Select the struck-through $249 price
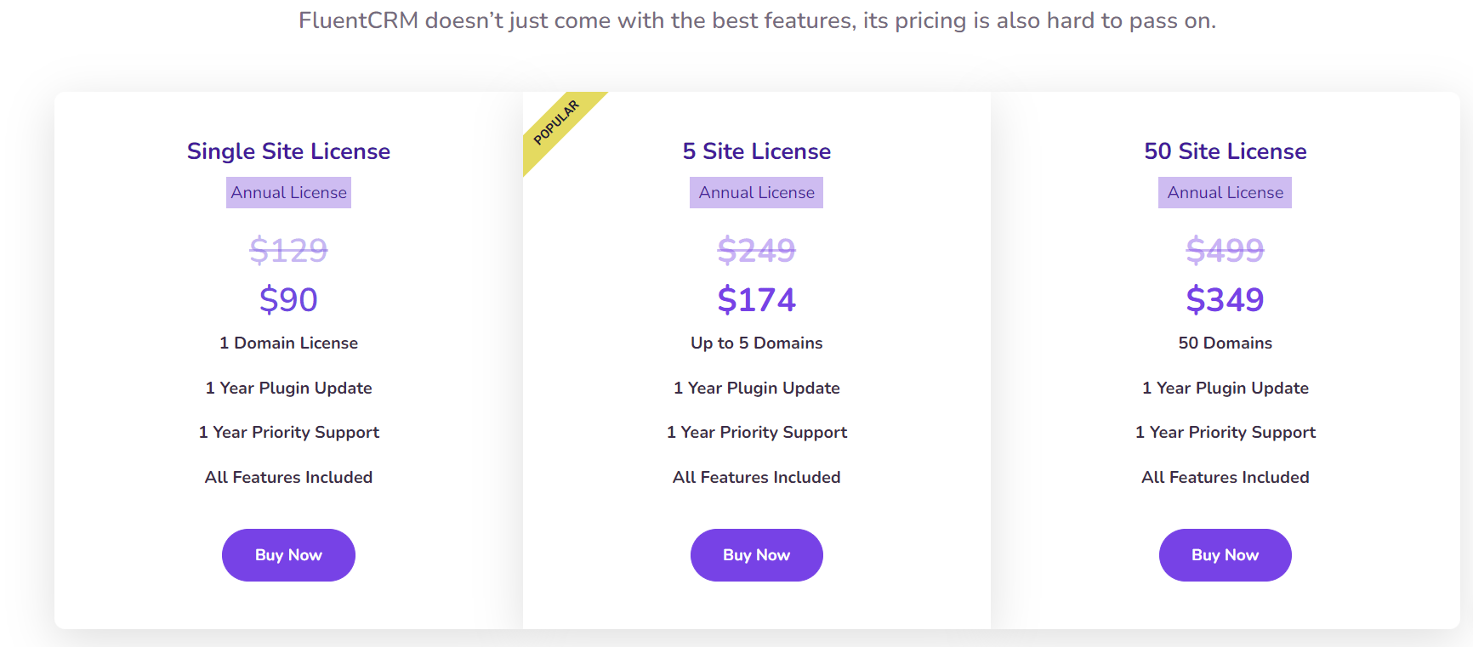 [756, 251]
